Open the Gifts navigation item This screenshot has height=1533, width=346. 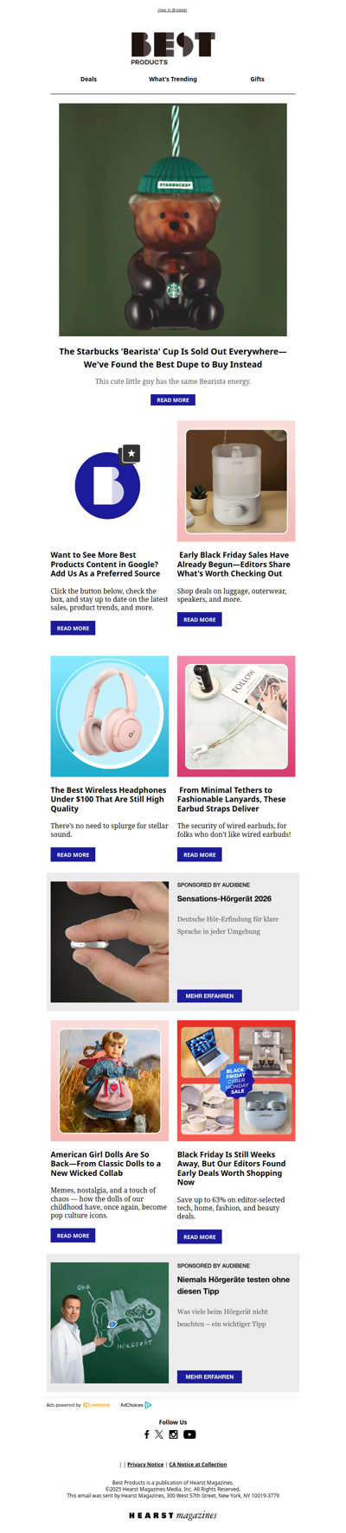click(257, 79)
